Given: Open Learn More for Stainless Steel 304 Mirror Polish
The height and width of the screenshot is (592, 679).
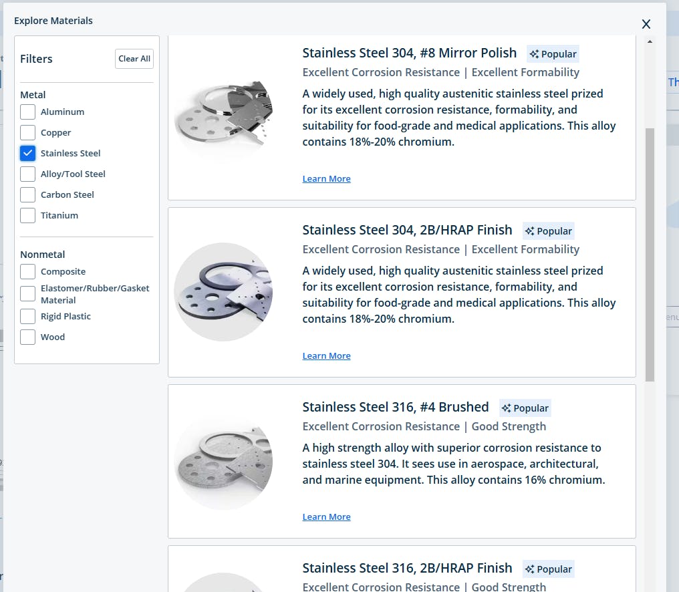Looking at the screenshot, I should coord(326,178).
